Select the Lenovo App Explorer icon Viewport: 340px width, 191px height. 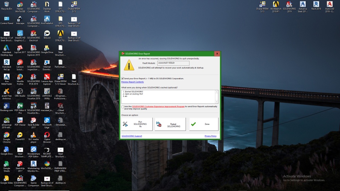click(x=47, y=80)
